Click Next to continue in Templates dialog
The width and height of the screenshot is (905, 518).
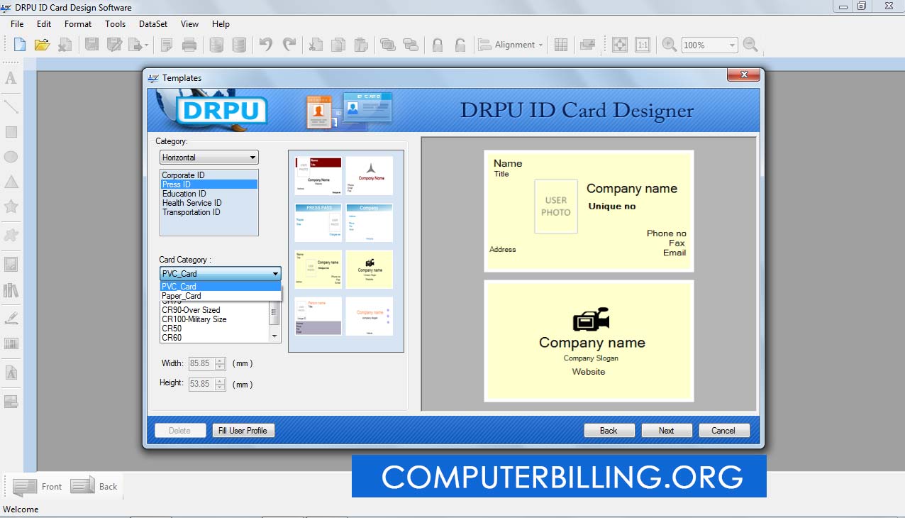click(x=667, y=431)
